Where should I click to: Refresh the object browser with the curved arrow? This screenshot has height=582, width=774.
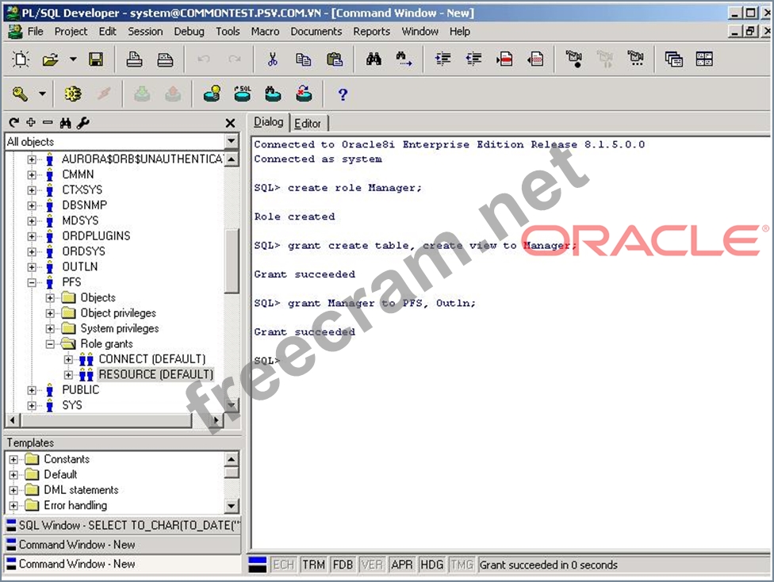click(x=13, y=122)
